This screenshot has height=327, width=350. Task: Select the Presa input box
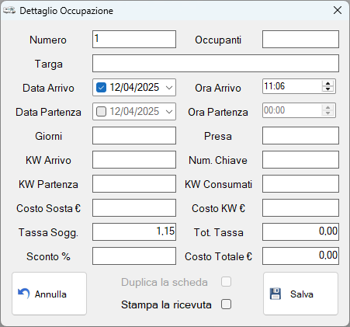click(300, 136)
